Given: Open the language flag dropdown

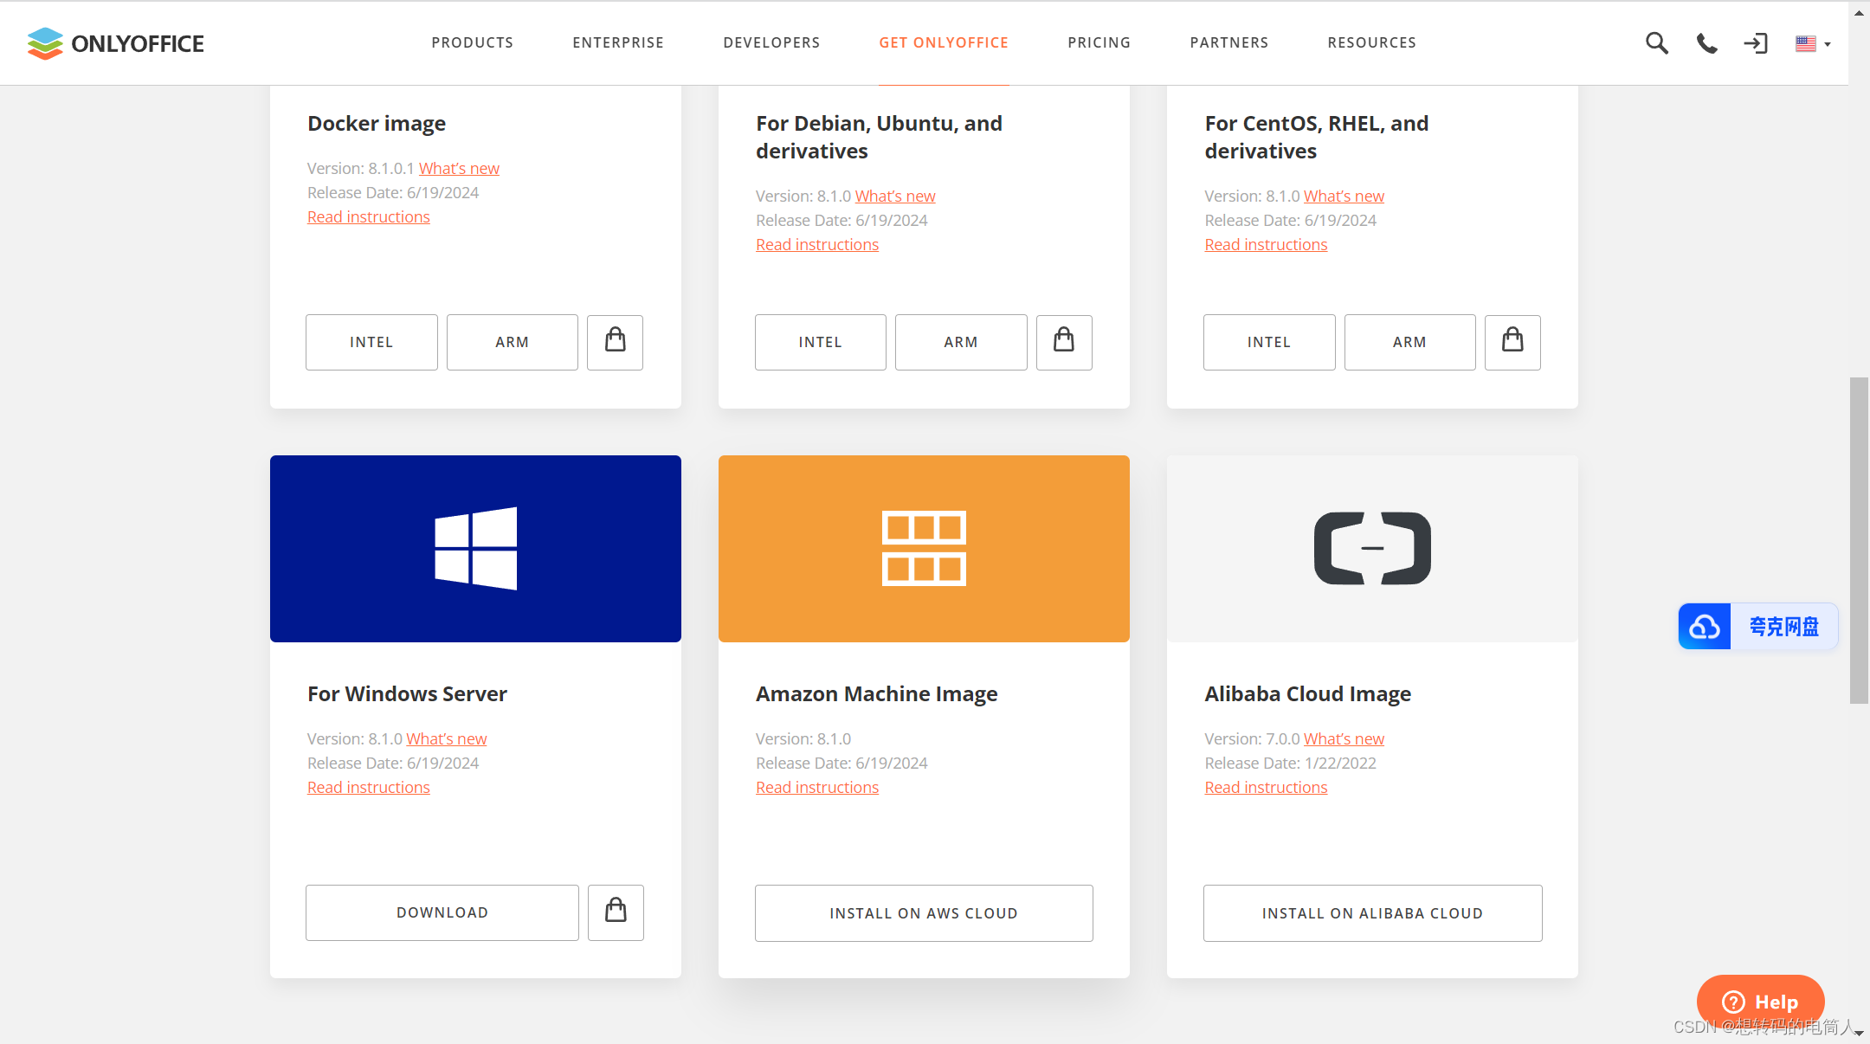Looking at the screenshot, I should click(1812, 43).
